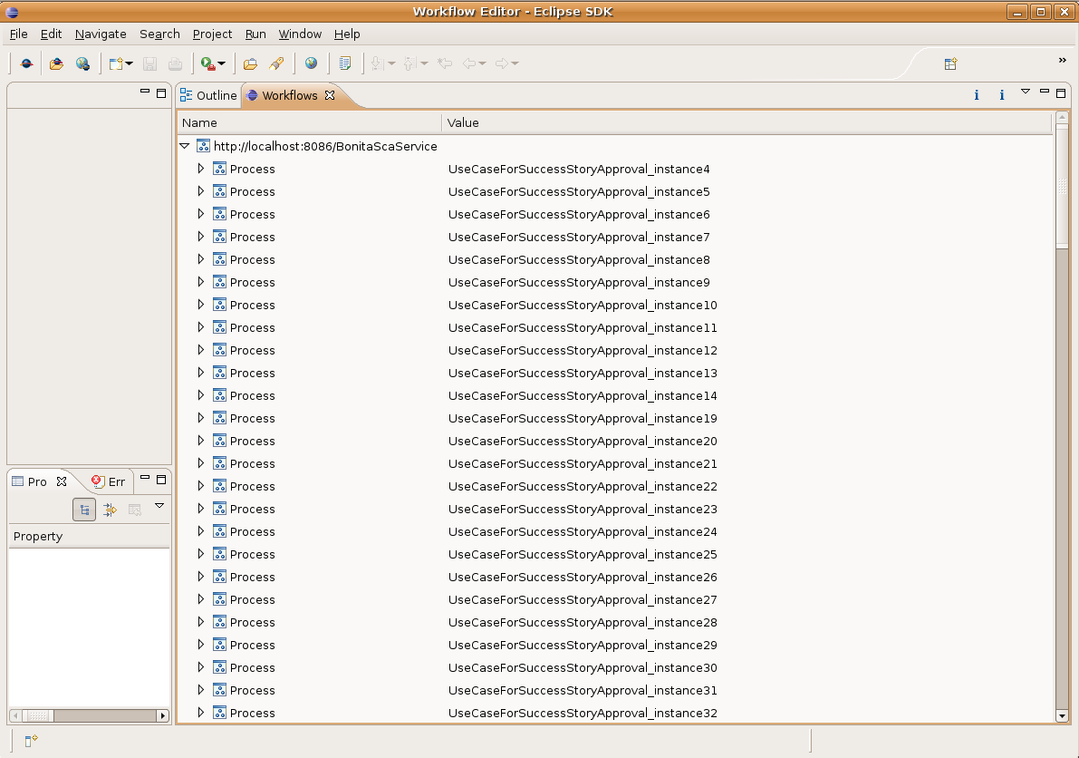Image resolution: width=1079 pixels, height=758 pixels.
Task: Click the open folder with planet toolbar icon
Action: [x=56, y=63]
